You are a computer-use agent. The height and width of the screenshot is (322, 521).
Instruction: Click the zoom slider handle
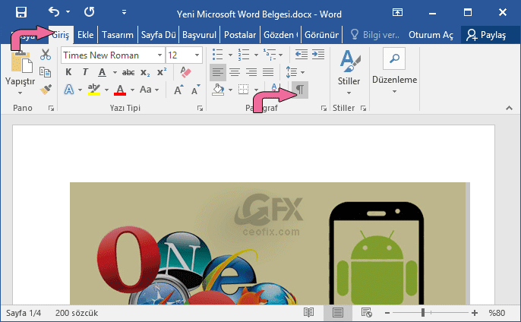423,313
